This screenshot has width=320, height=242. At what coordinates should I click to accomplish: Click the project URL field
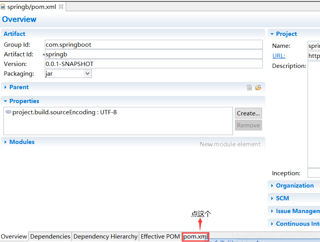click(x=314, y=56)
